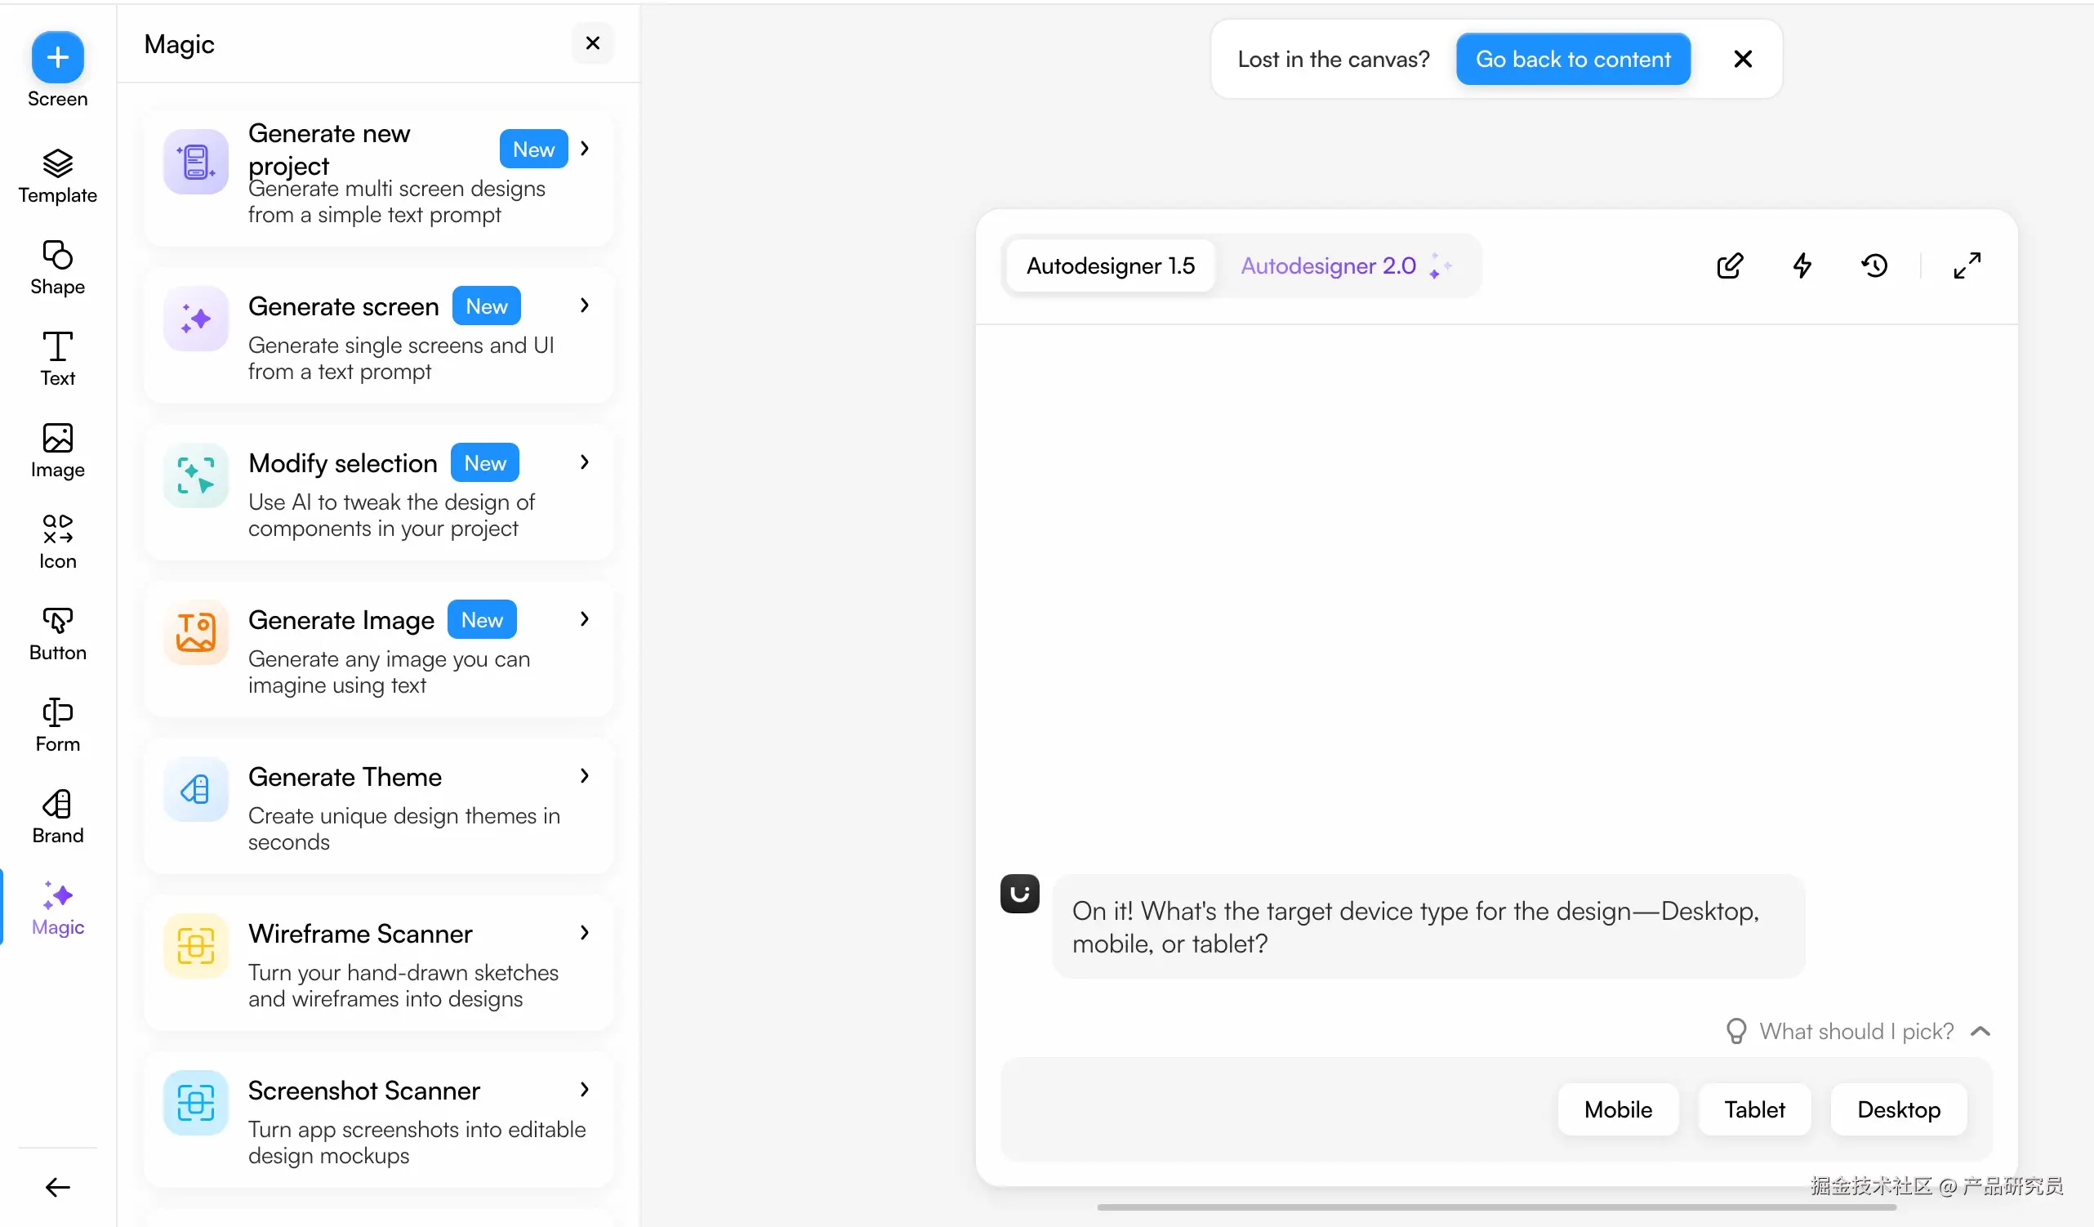The height and width of the screenshot is (1227, 2094).
Task: Expand the Wireframe Scanner chevron
Action: 584,933
